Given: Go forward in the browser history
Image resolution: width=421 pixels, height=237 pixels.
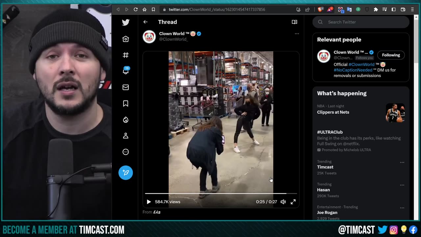Looking at the screenshot, I should tap(127, 10).
